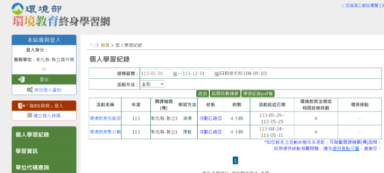Screen dimensions: 384x173
Task: Open 個人學習紀錄 in the sidebar menu
Action: pos(44,135)
